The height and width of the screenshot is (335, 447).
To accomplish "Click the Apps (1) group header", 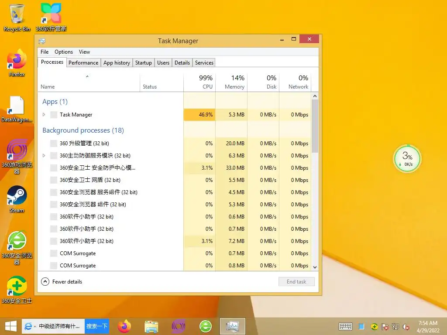I will [55, 102].
